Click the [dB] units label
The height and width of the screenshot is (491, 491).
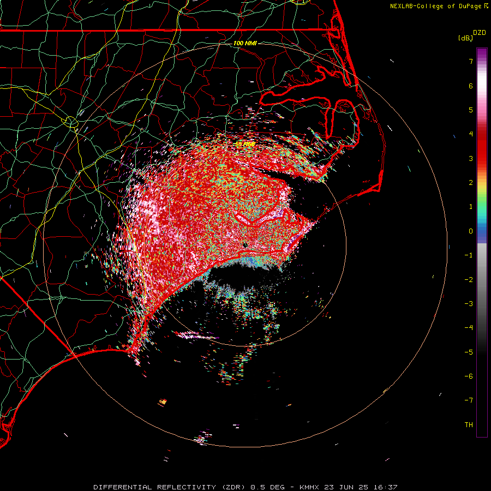(x=465, y=38)
